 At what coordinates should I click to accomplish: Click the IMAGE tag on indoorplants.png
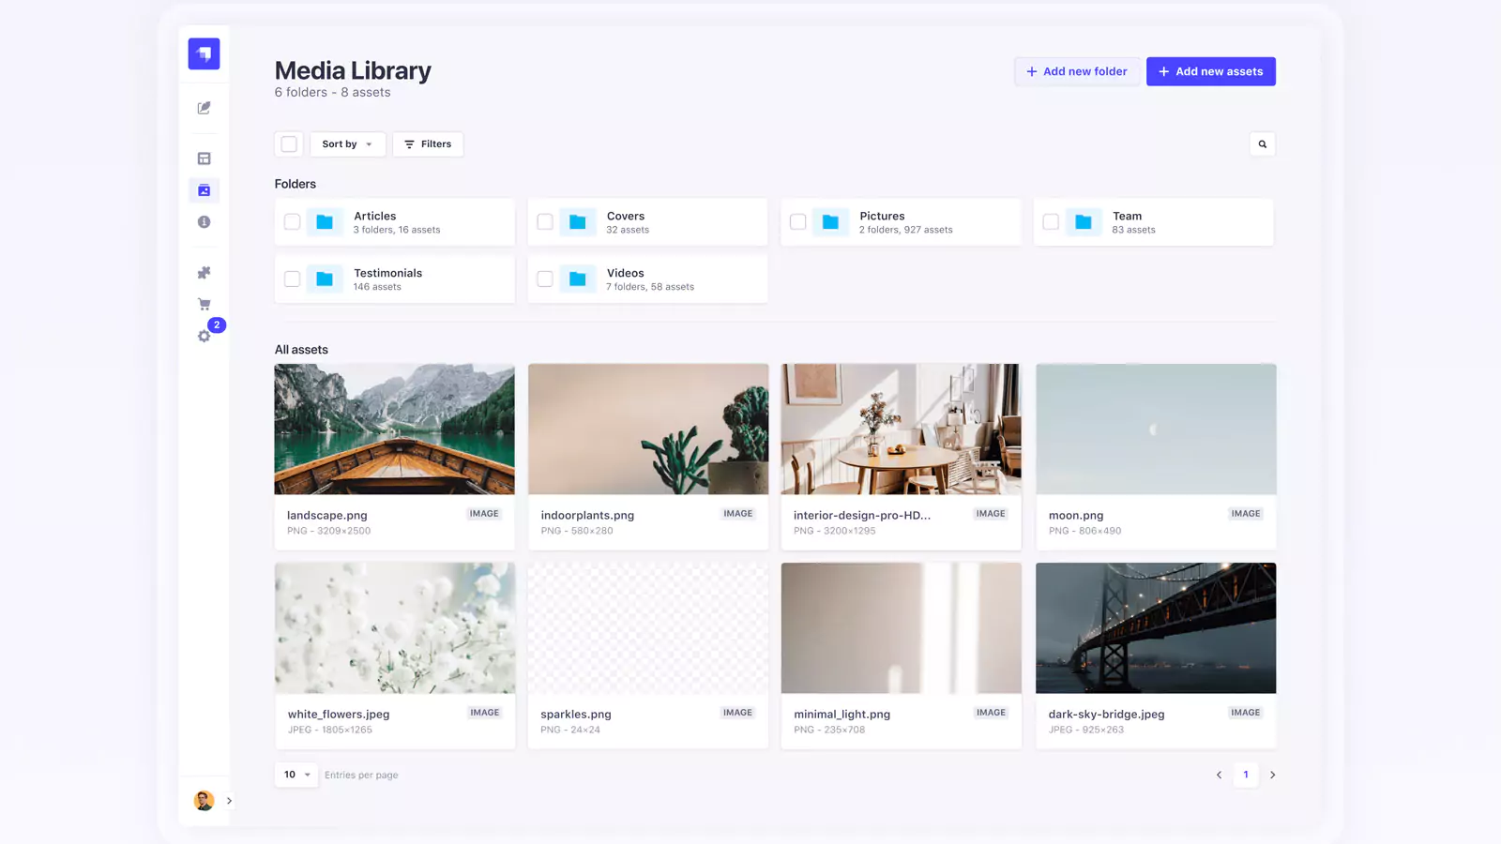click(738, 514)
